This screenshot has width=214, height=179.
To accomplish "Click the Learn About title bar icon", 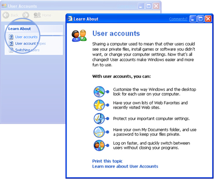I will pyautogui.click(x=70, y=19).
